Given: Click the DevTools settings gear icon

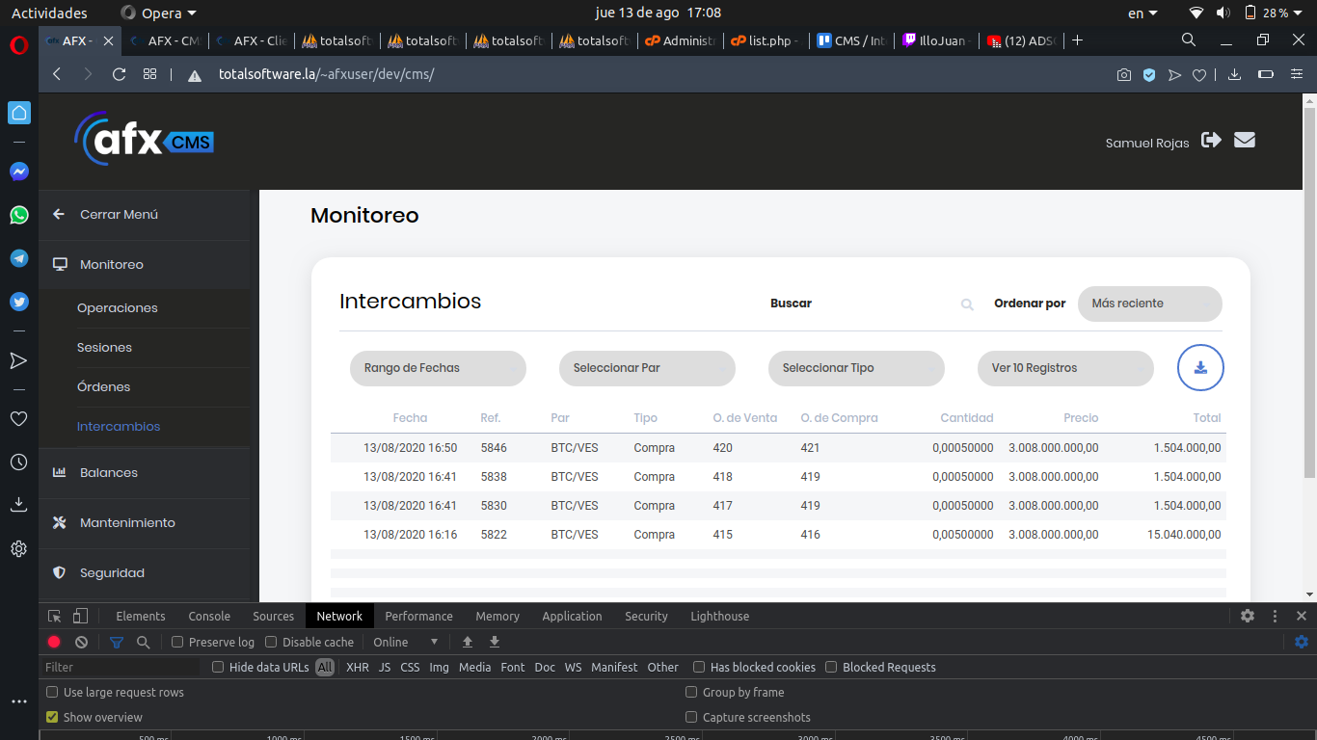Looking at the screenshot, I should [x=1248, y=616].
